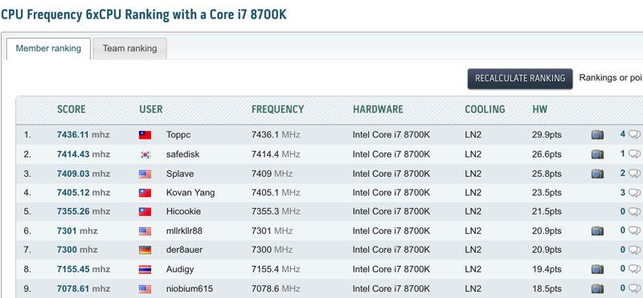Open the 7300 mhz score by der8auer
The width and height of the screenshot is (643, 298).
pos(77,250)
